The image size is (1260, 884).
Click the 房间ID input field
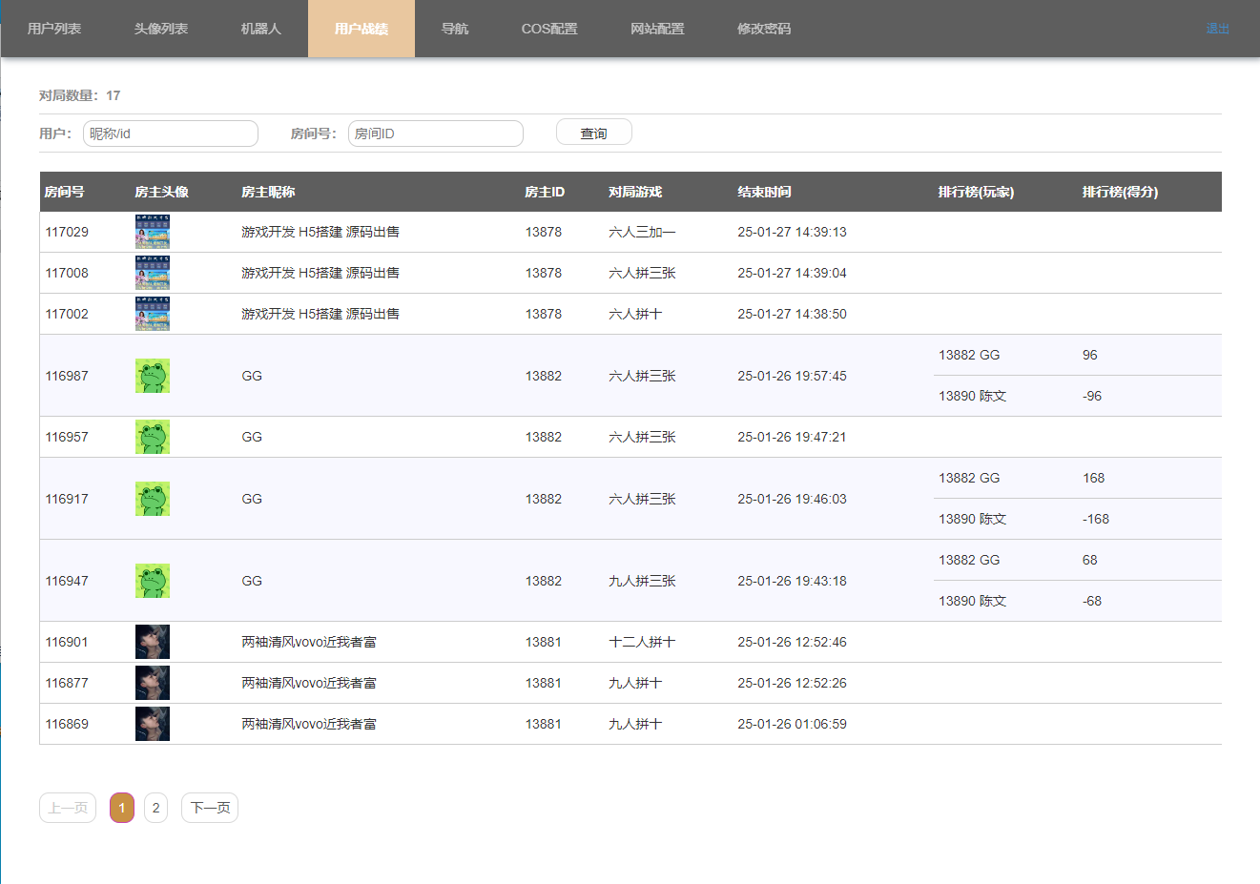[x=435, y=134]
